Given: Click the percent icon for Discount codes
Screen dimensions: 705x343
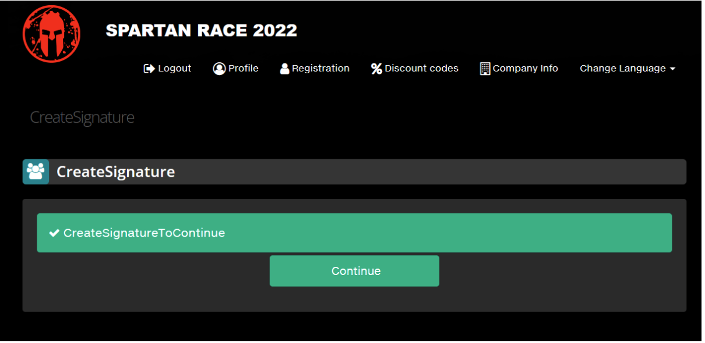Looking at the screenshot, I should point(376,69).
